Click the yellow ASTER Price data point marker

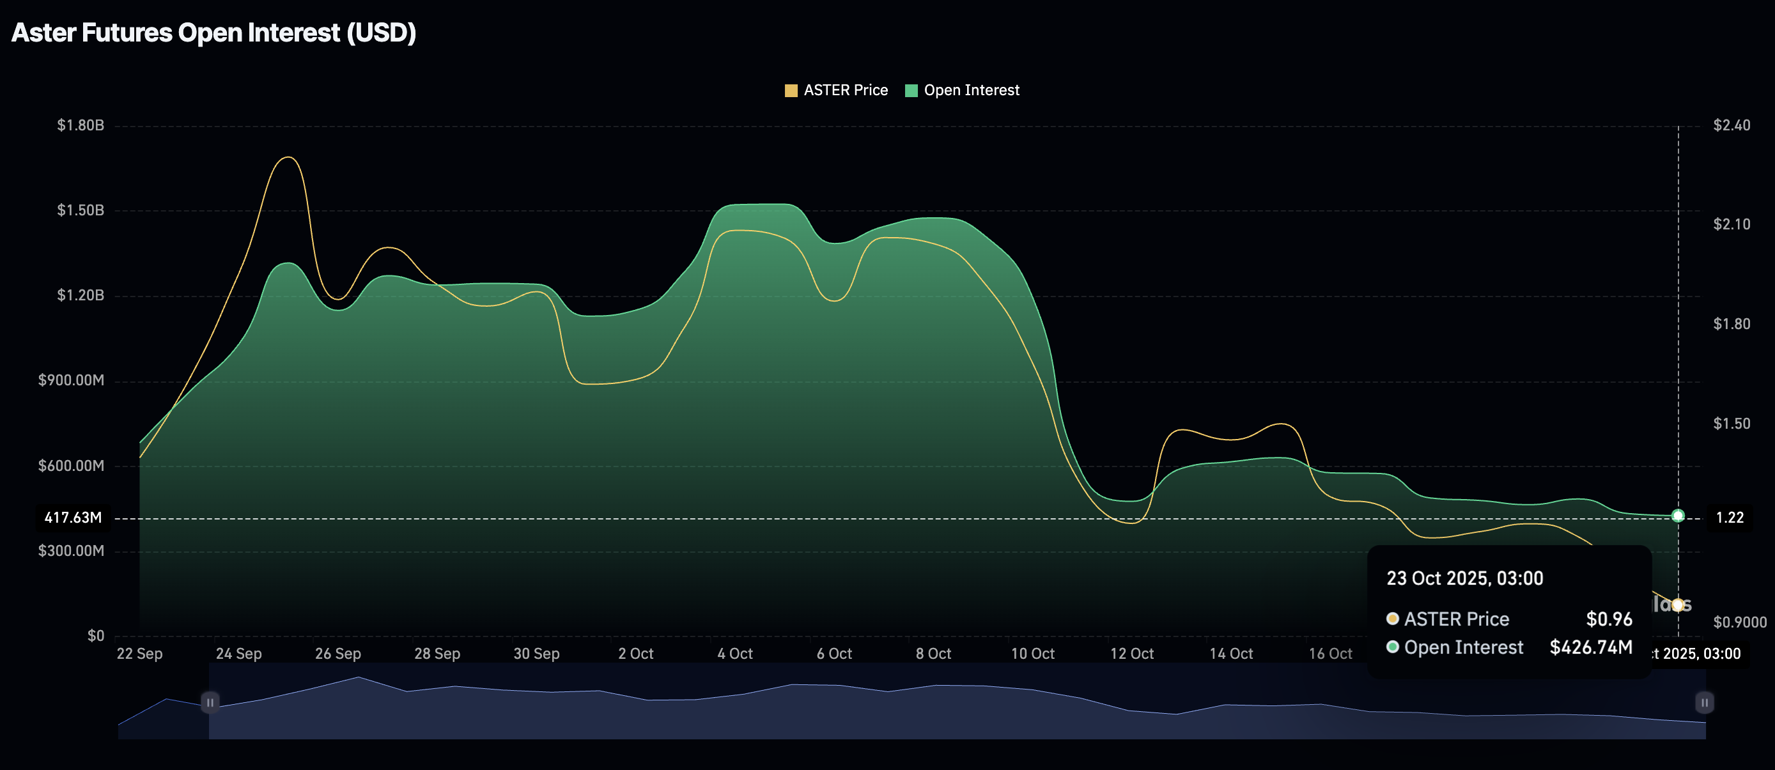click(1678, 604)
